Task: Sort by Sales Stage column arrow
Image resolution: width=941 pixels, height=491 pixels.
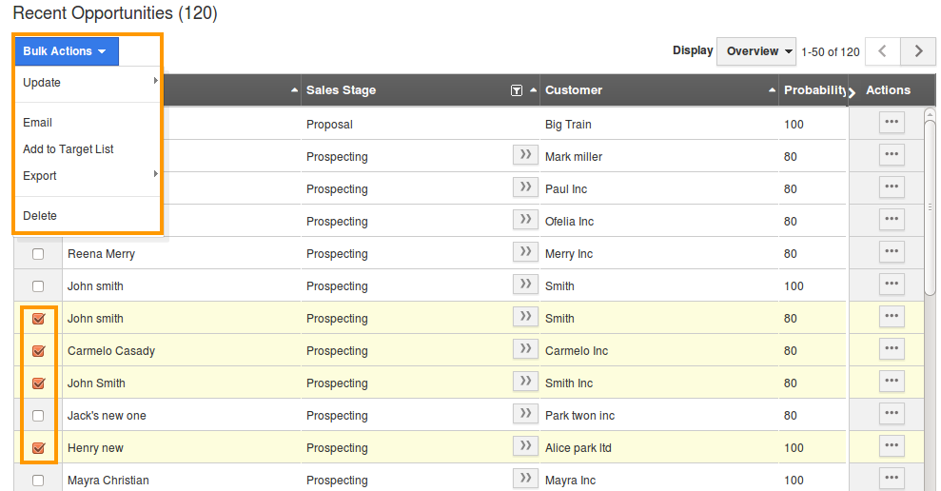Action: click(533, 90)
